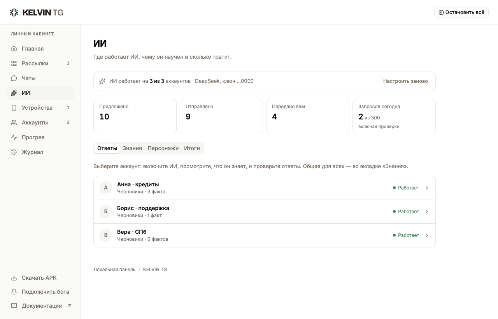498x319 pixels.
Task: Expand the Вера · СПб row chevron
Action: click(x=427, y=235)
